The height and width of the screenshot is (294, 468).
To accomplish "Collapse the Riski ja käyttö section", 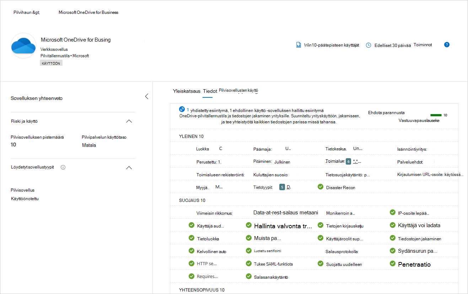I will [x=129, y=121].
